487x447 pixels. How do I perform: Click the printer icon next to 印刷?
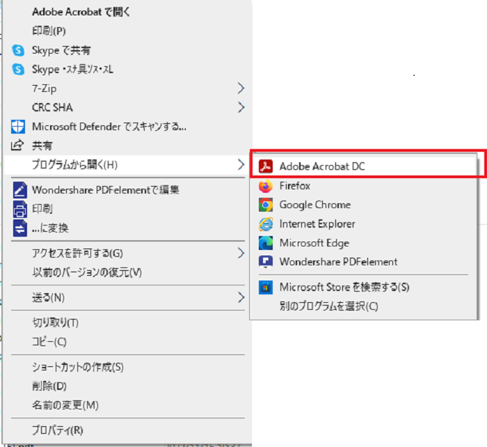point(19,209)
